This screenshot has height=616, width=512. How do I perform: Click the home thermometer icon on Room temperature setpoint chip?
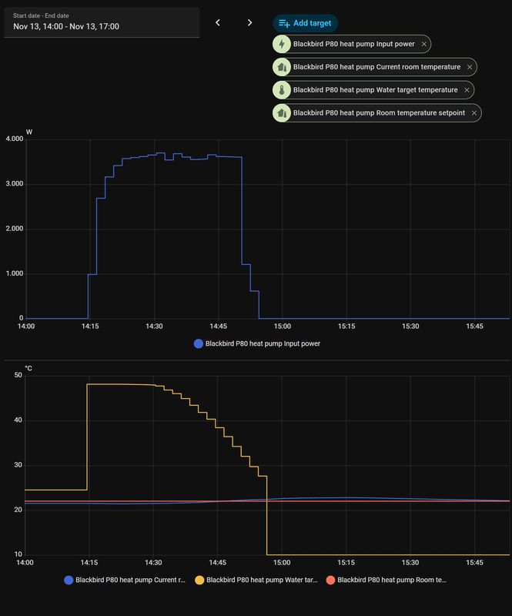point(282,113)
